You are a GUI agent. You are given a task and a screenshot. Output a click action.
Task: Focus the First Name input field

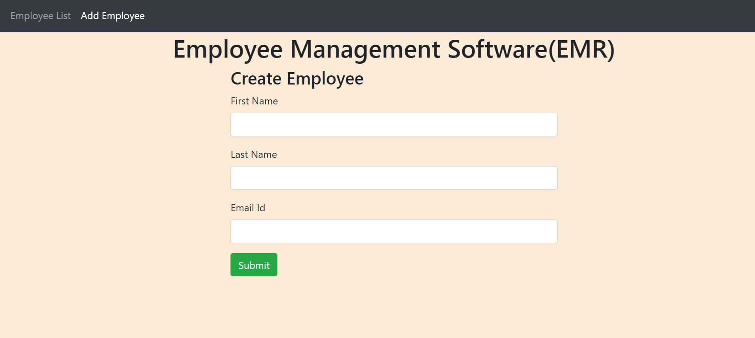pos(394,124)
